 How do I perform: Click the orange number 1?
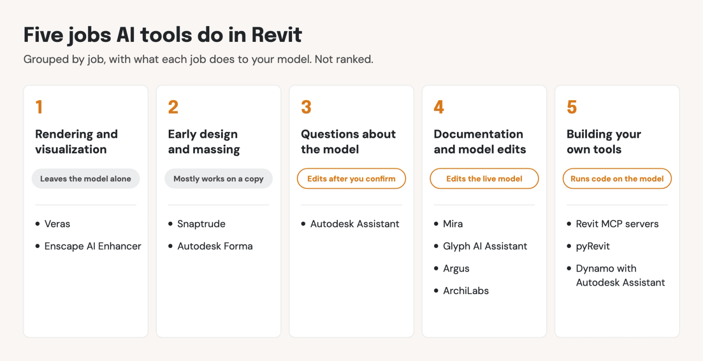(x=39, y=107)
